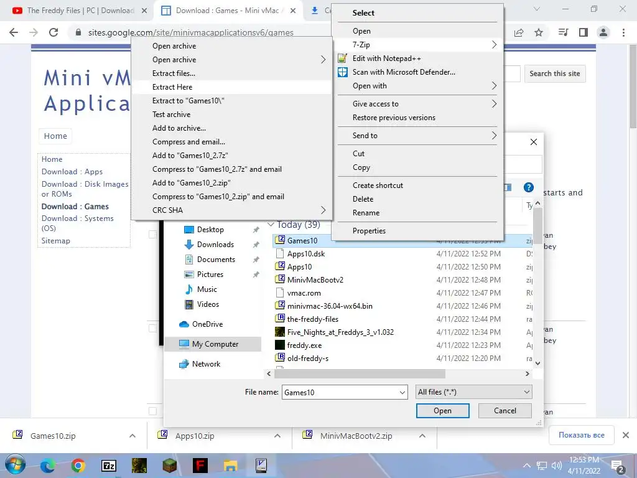Select Network in the dialog sidebar
Viewport: 637px width, 478px height.
(206, 363)
